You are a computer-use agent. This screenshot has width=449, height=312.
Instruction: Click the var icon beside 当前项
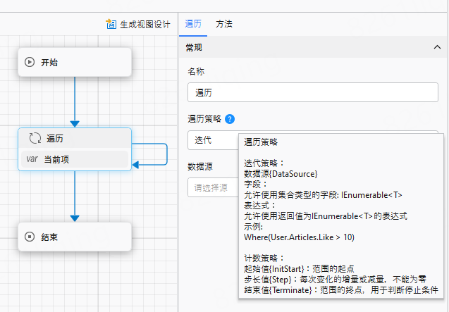pyautogui.click(x=32, y=159)
